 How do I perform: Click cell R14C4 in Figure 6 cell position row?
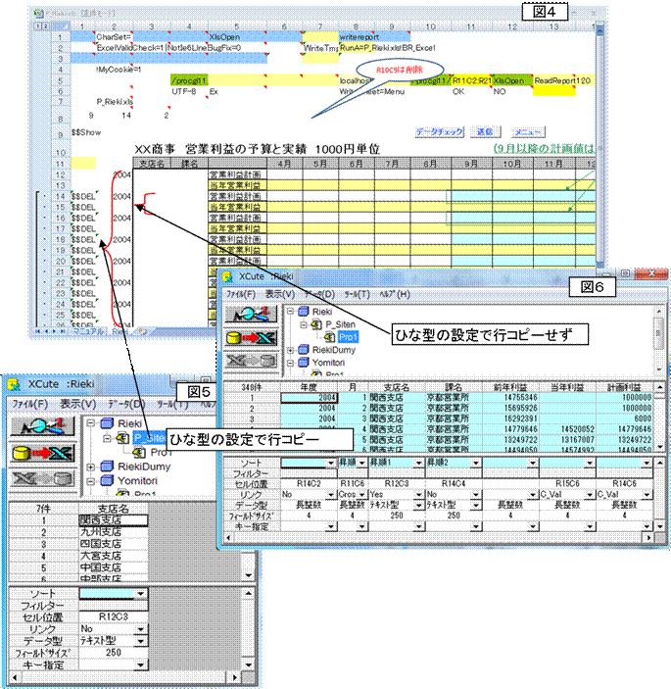click(454, 484)
